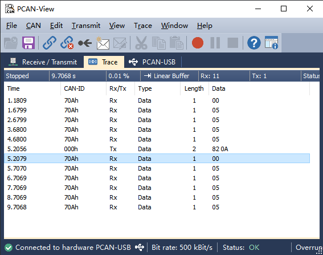The height and width of the screenshot is (255, 323).
Task: Open the Help menu
Action: (205, 26)
